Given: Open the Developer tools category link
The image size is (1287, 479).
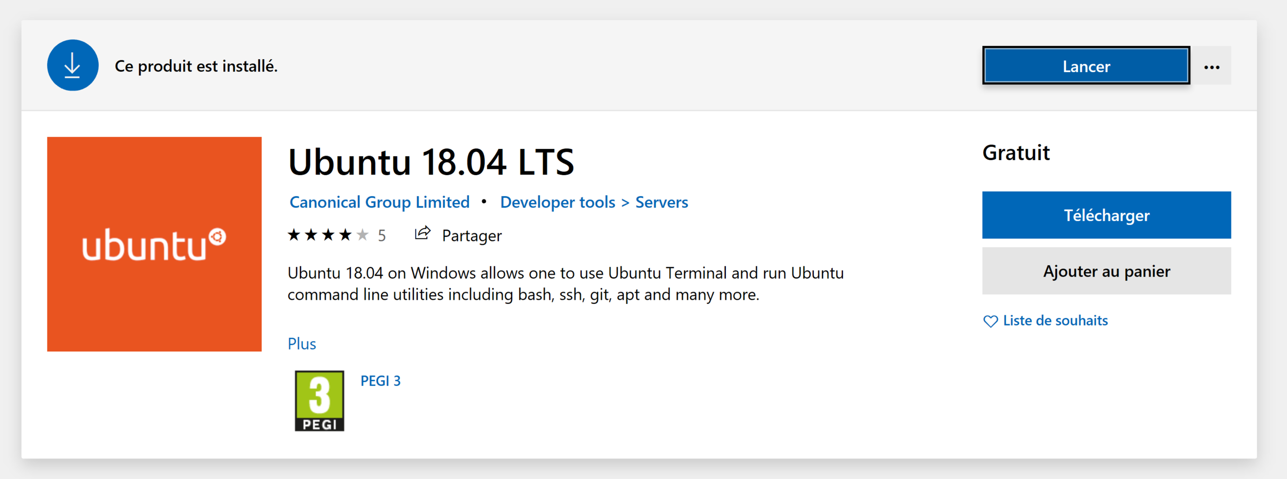Looking at the screenshot, I should (x=558, y=202).
